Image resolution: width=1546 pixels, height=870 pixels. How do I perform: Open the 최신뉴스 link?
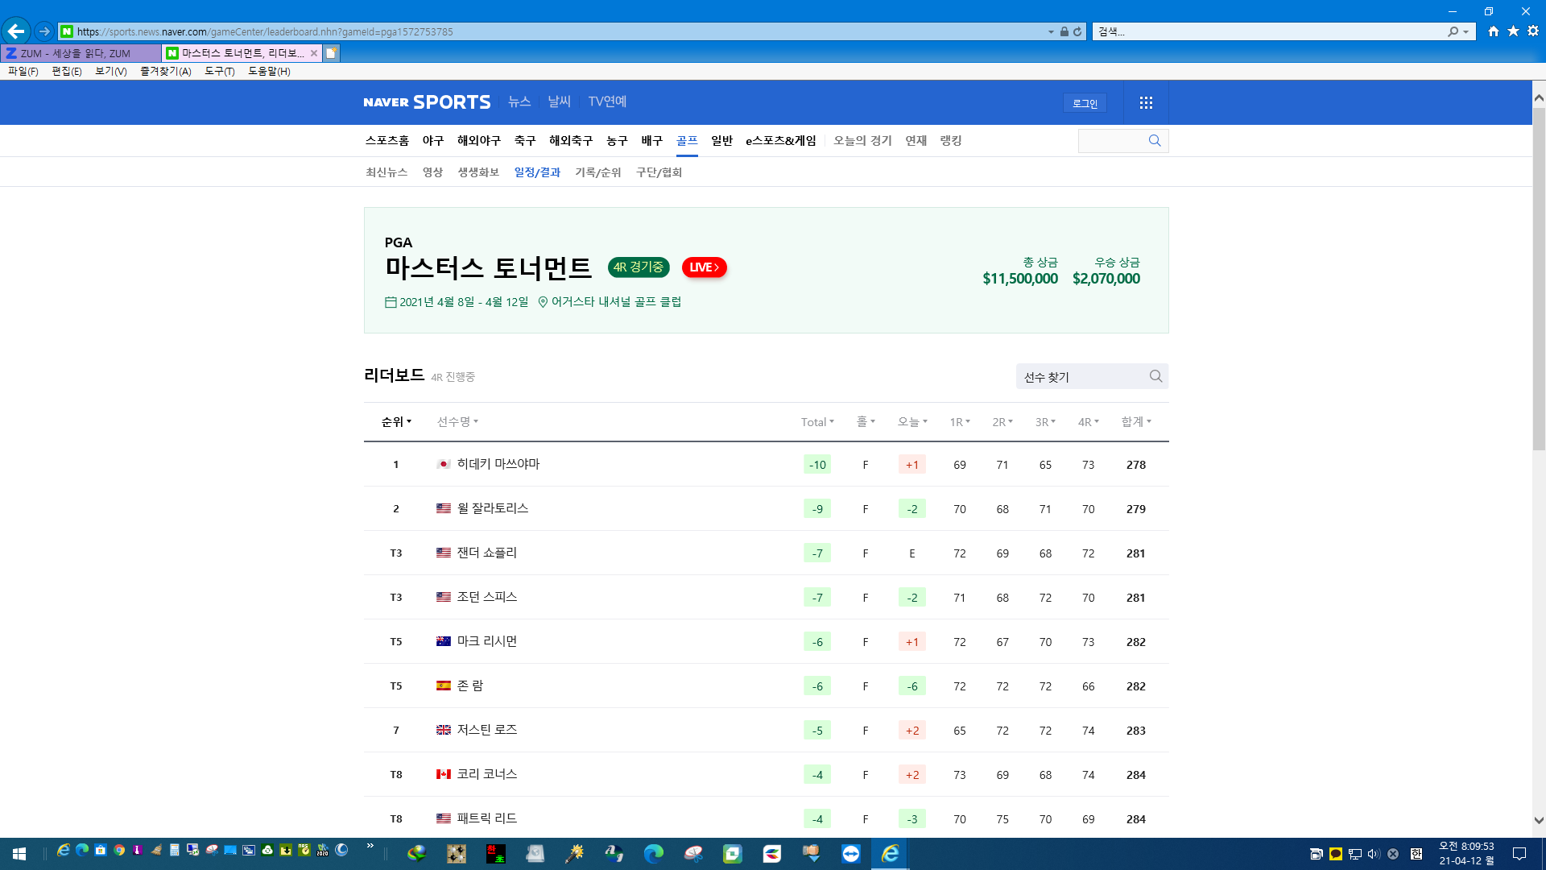386,172
